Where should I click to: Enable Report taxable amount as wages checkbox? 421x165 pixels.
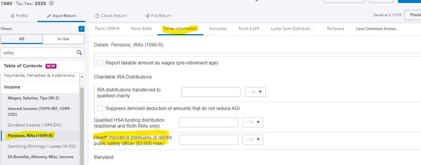[x=100, y=63]
